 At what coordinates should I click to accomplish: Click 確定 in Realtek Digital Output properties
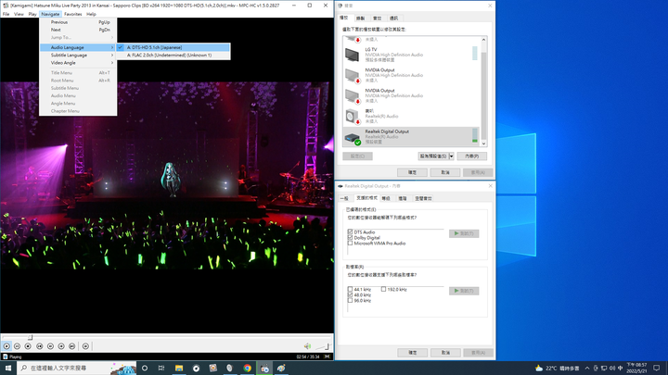[x=412, y=353]
